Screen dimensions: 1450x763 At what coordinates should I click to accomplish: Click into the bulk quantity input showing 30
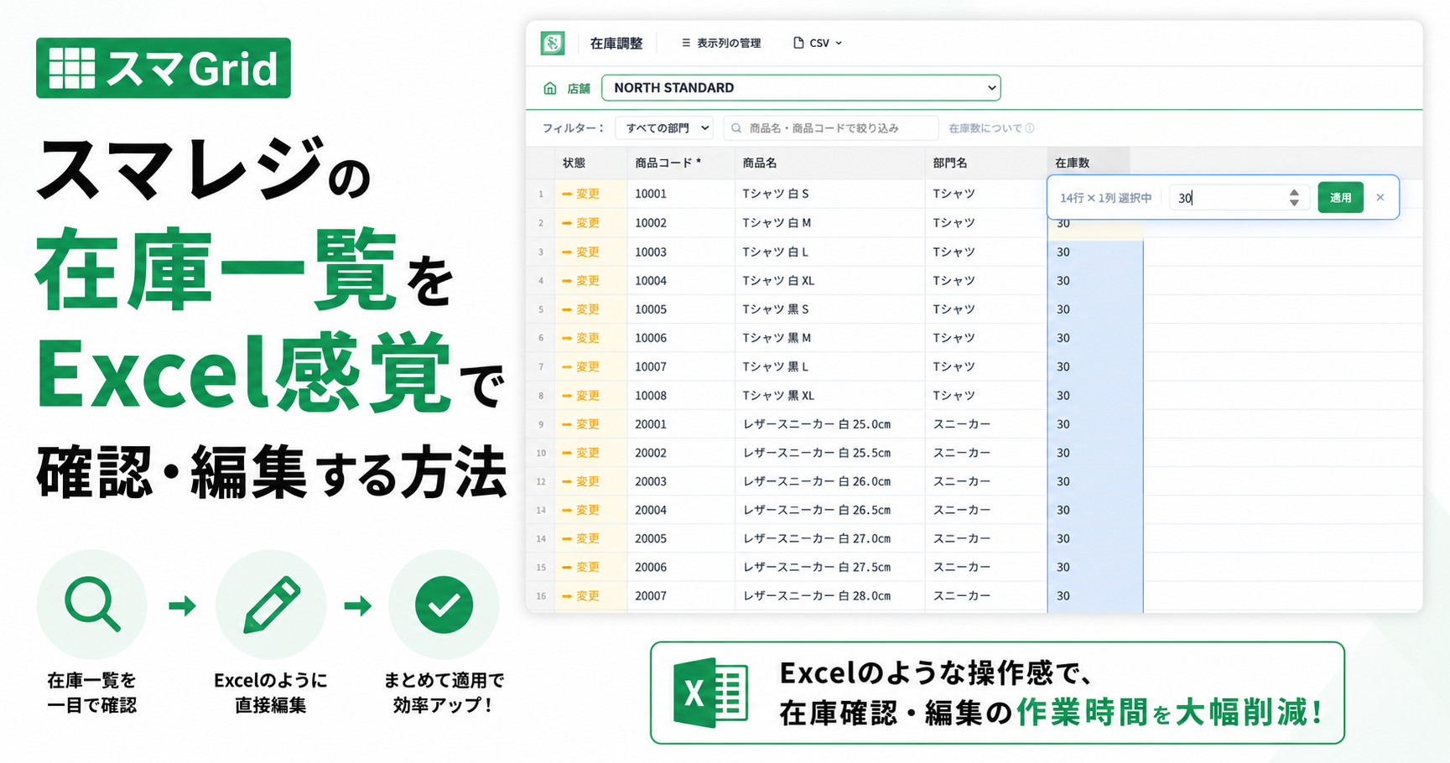pos(1240,198)
